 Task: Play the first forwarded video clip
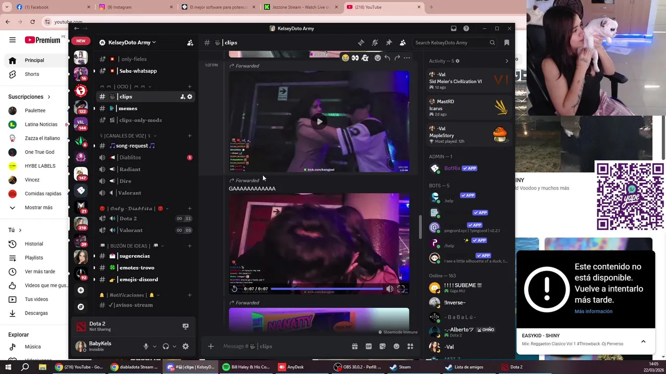point(319,122)
